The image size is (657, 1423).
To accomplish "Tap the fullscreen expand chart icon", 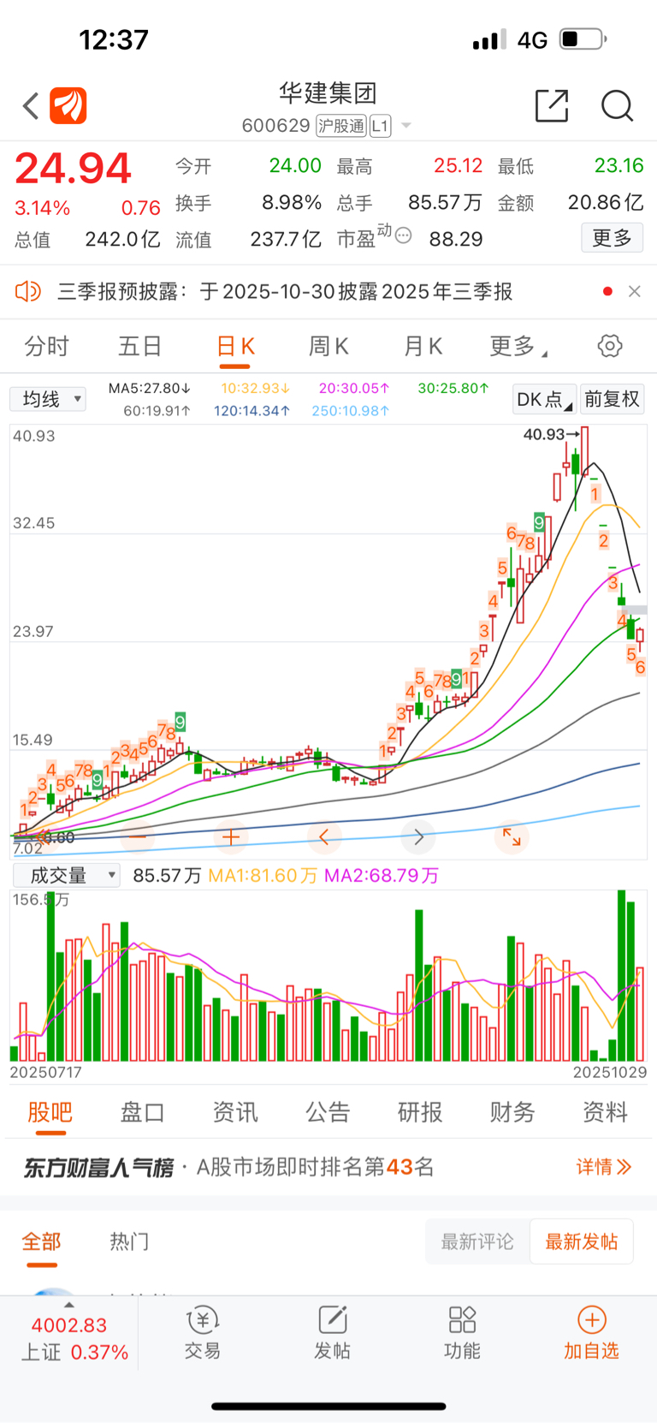I will 512,837.
